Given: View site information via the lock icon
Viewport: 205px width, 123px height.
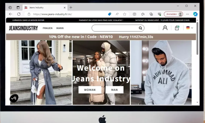Looking at the screenshot, I should tap(29, 14).
